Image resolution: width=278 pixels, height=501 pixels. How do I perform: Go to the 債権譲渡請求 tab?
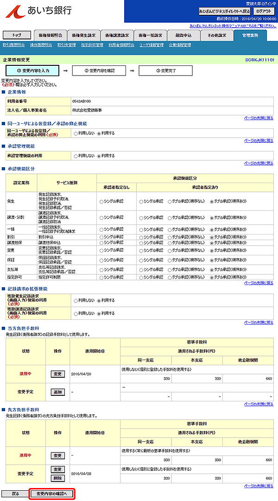click(x=117, y=35)
